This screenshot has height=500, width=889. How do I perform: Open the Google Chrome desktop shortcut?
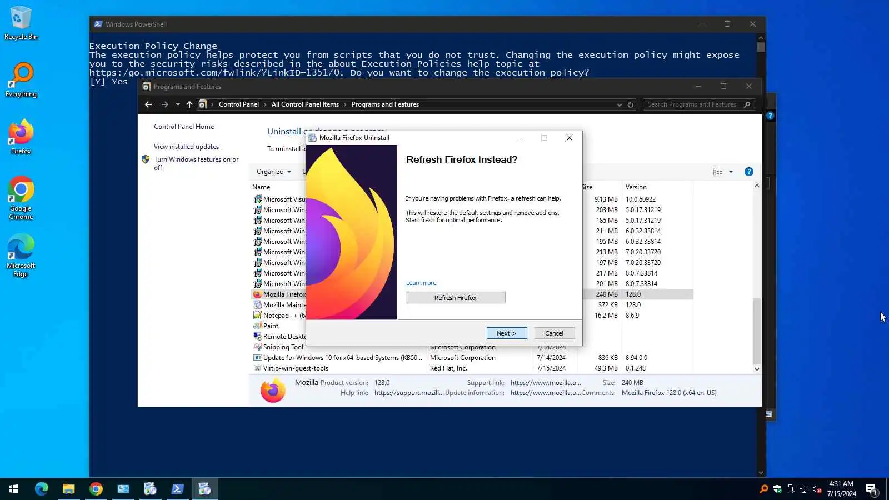click(21, 198)
